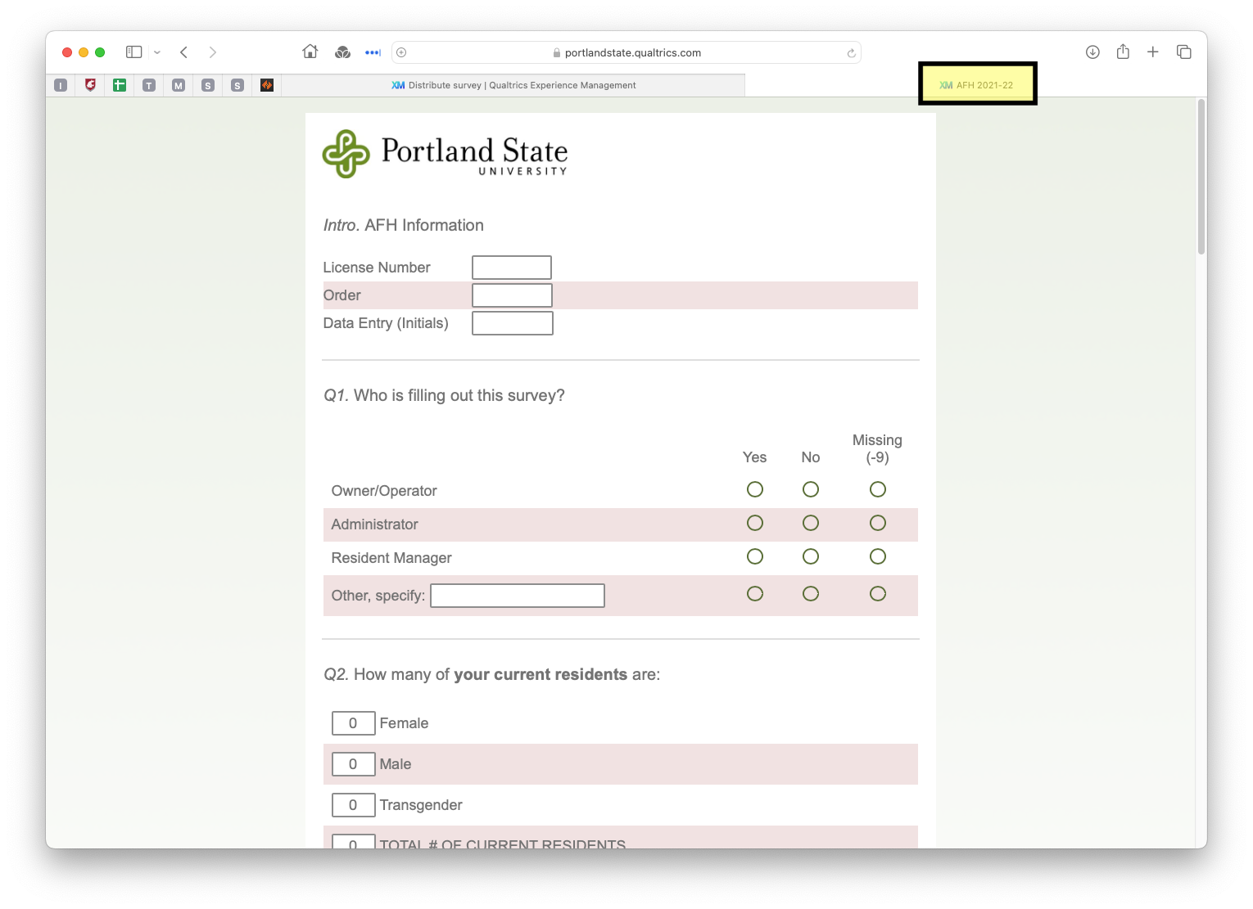Show tab overview
This screenshot has width=1253, height=909.
1184,52
